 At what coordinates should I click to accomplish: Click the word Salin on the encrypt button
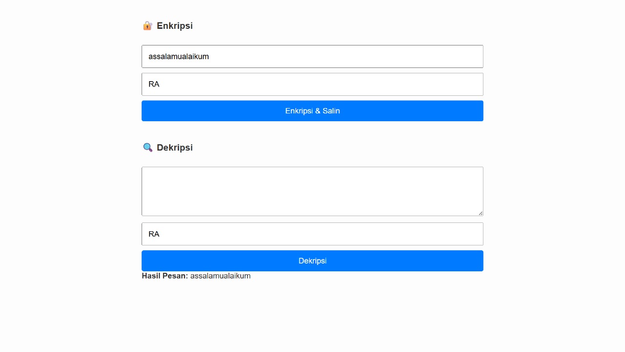331,111
